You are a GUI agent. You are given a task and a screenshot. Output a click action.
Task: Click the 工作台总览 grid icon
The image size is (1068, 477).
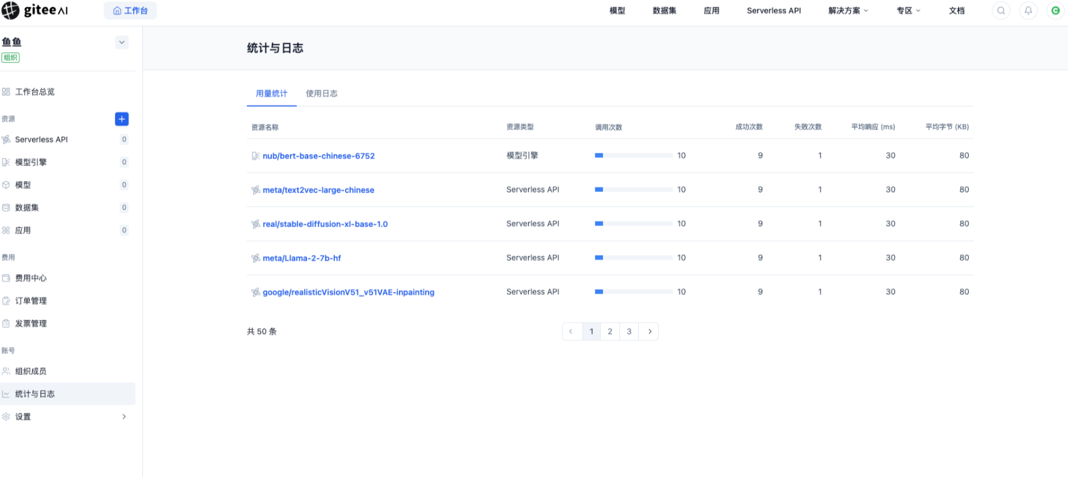click(6, 92)
